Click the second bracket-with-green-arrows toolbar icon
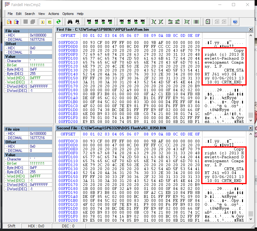 point(161,22)
